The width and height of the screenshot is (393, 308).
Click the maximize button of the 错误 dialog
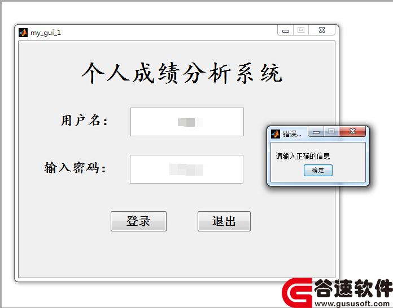[331, 132]
